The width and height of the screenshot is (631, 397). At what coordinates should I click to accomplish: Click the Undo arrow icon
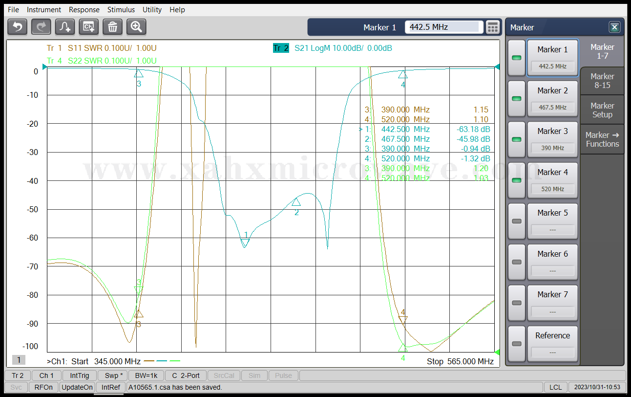coord(18,26)
